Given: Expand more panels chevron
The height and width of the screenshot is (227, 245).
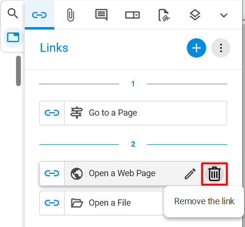Looking at the screenshot, I should point(224,15).
